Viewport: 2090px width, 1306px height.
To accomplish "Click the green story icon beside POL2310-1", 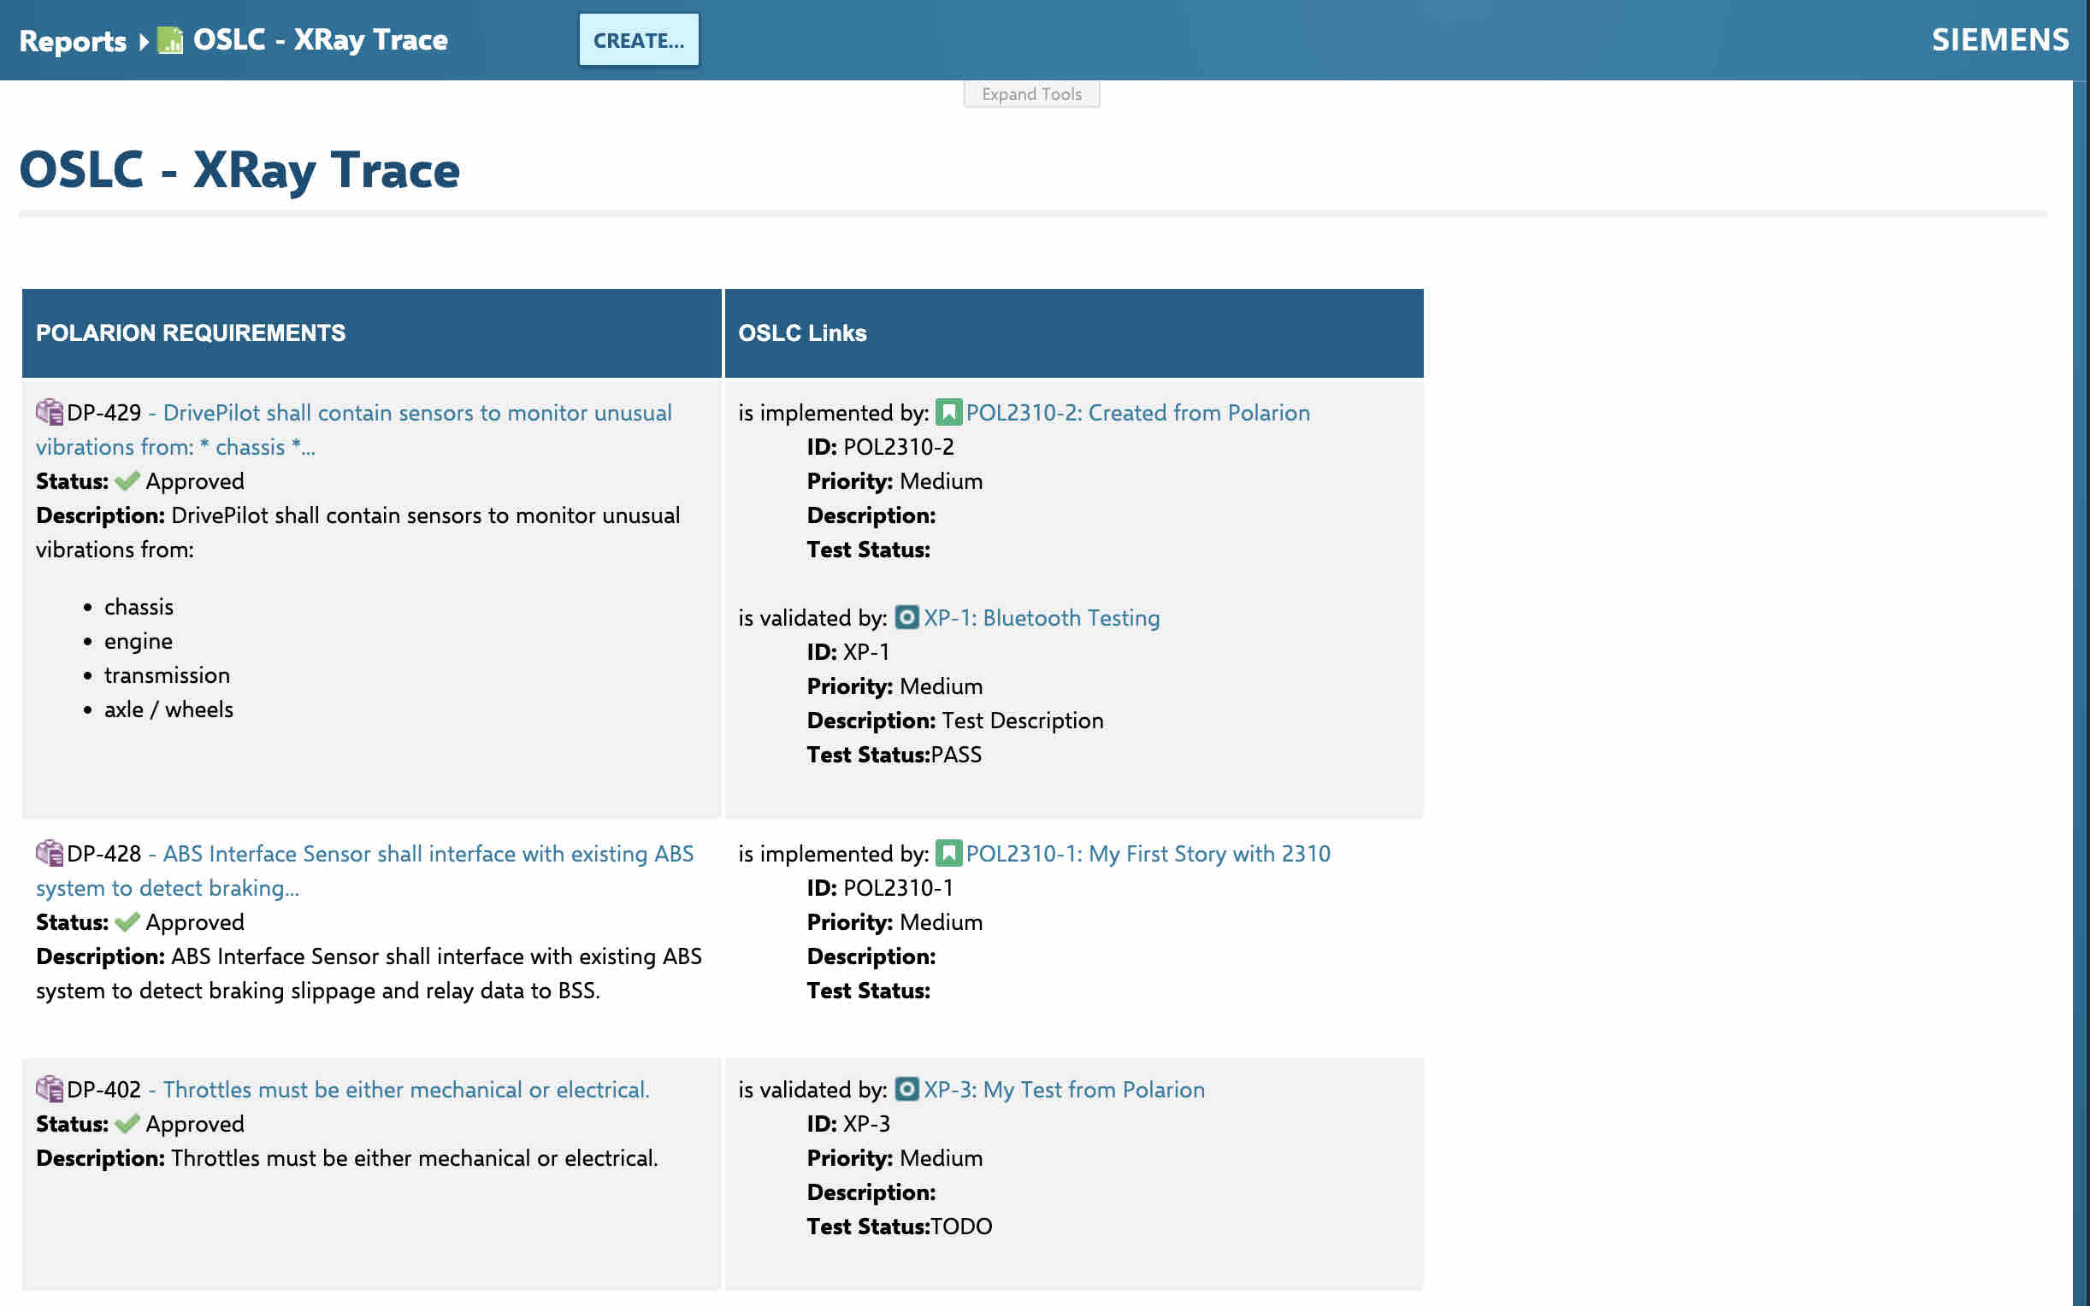I will (x=948, y=852).
